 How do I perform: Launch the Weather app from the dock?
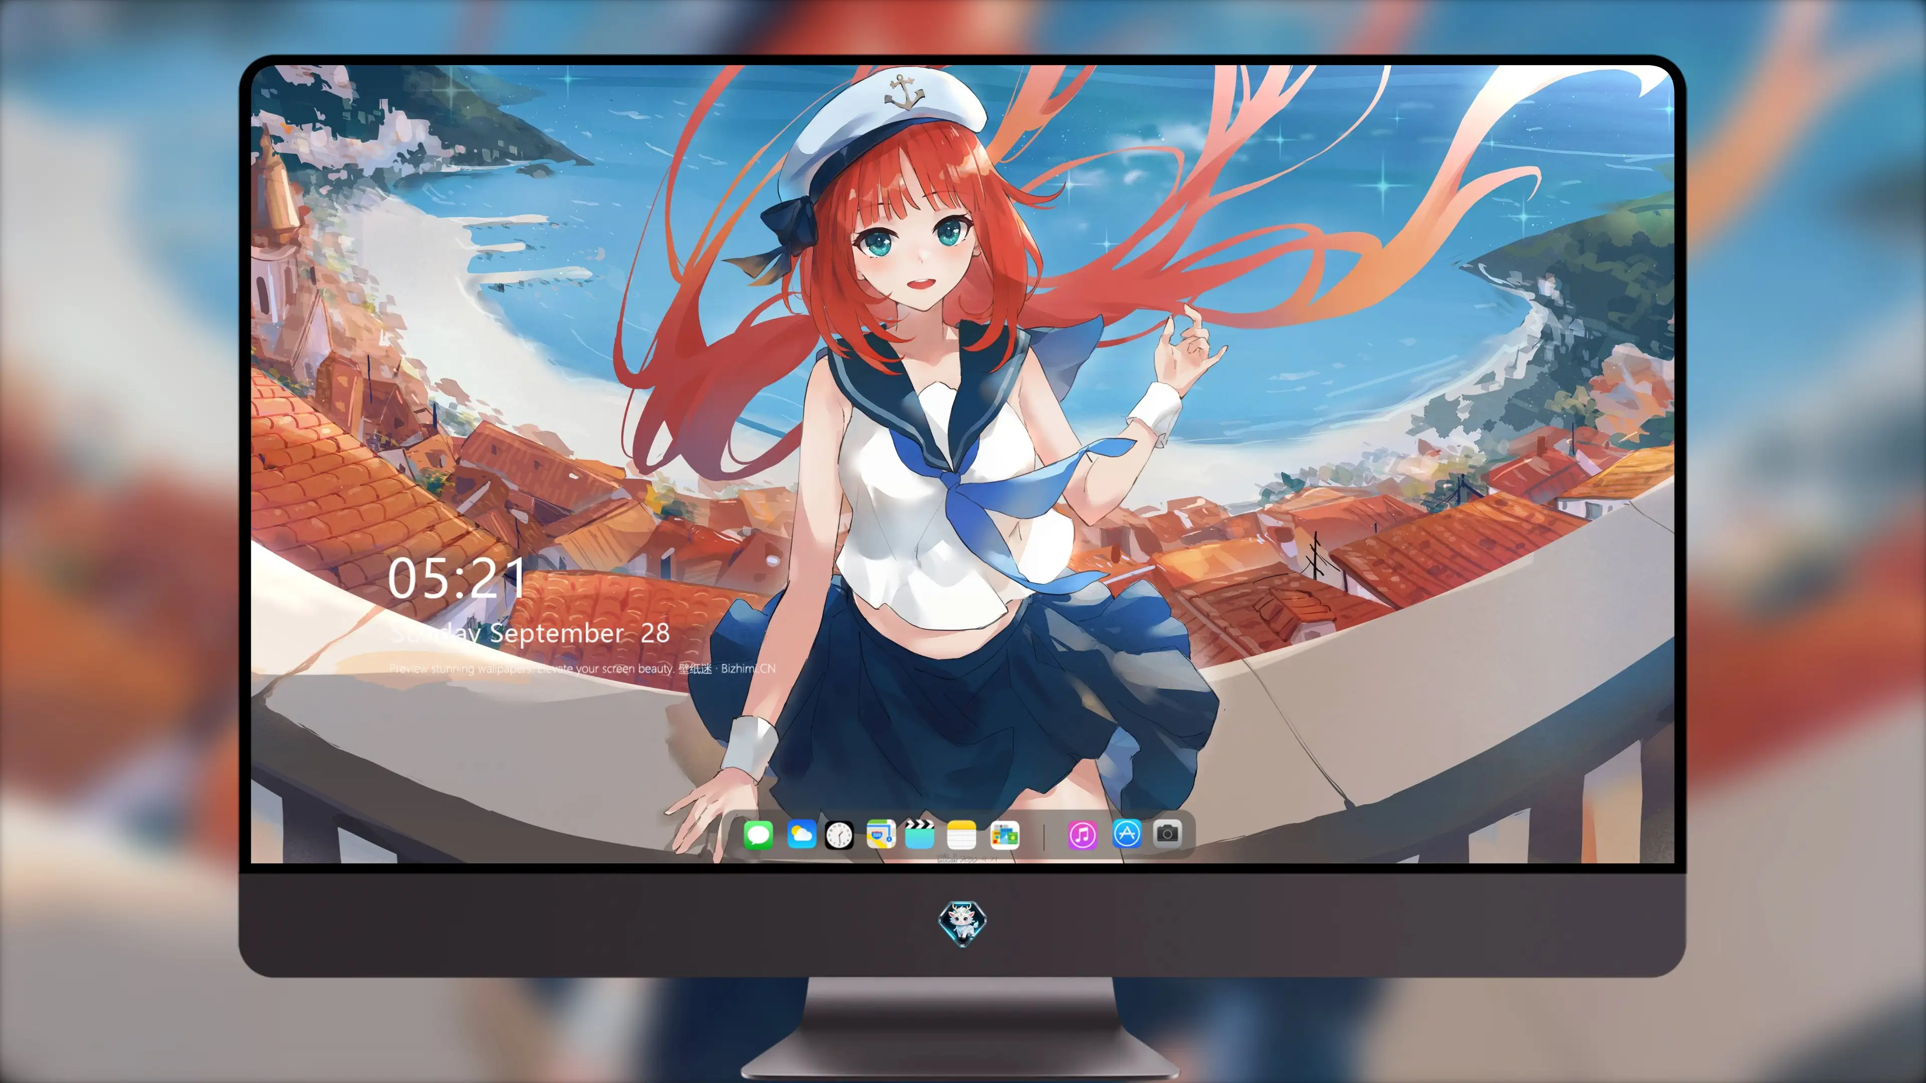[x=801, y=834]
